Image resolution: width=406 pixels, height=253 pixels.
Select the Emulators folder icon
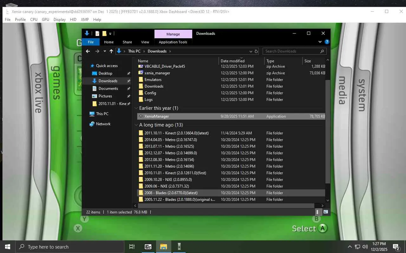(141, 80)
